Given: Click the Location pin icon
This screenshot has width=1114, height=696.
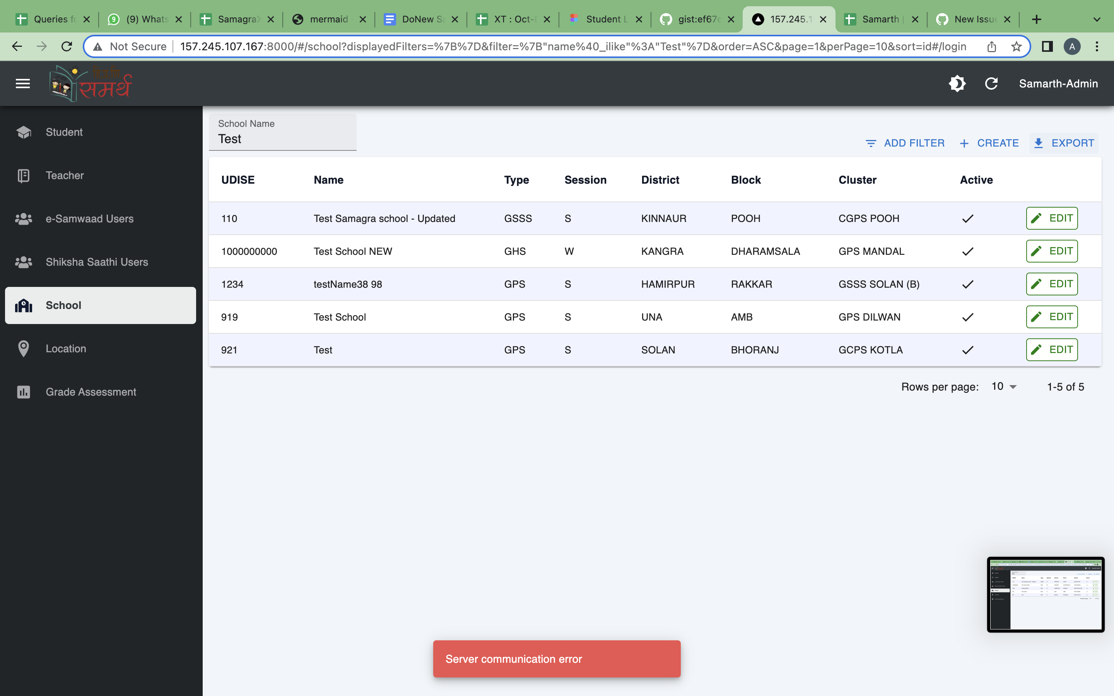Looking at the screenshot, I should point(24,349).
